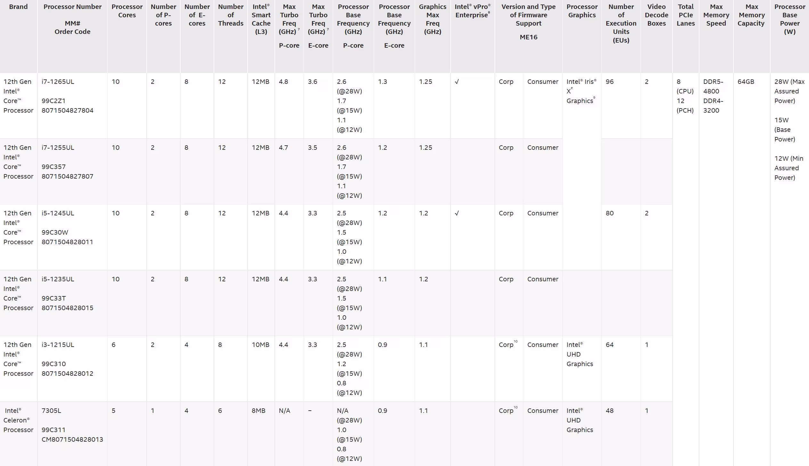Click the Celeron 7305L processor entry

pos(51,411)
